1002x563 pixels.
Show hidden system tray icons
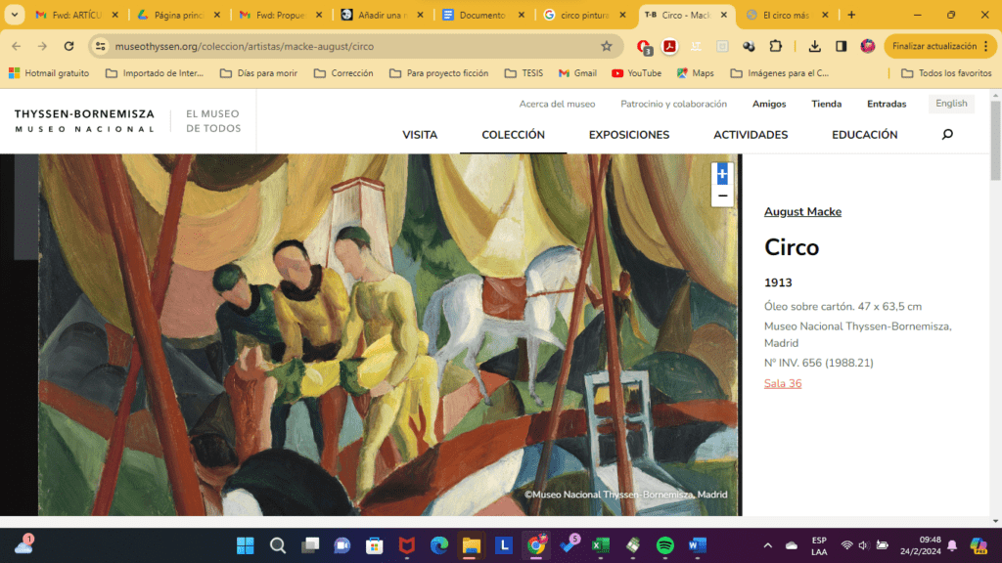point(767,545)
